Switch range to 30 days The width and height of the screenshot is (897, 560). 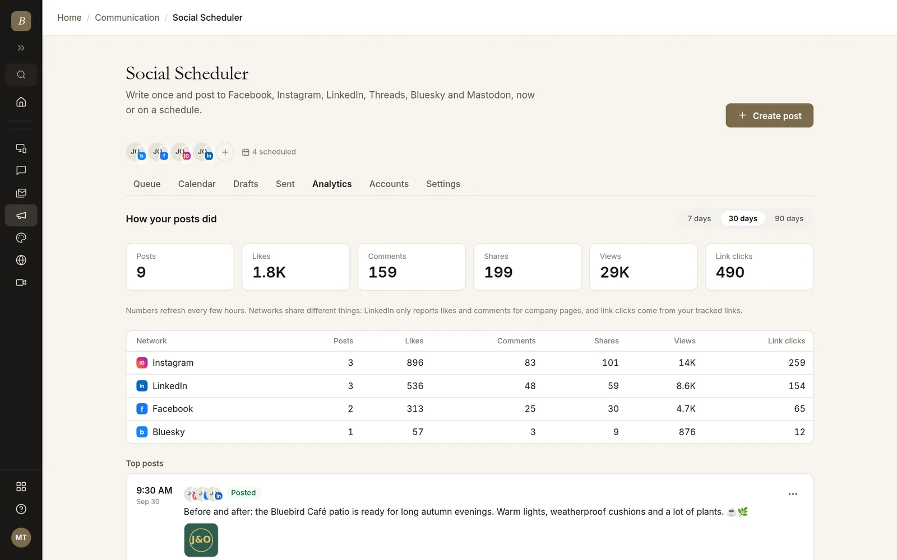click(x=743, y=218)
